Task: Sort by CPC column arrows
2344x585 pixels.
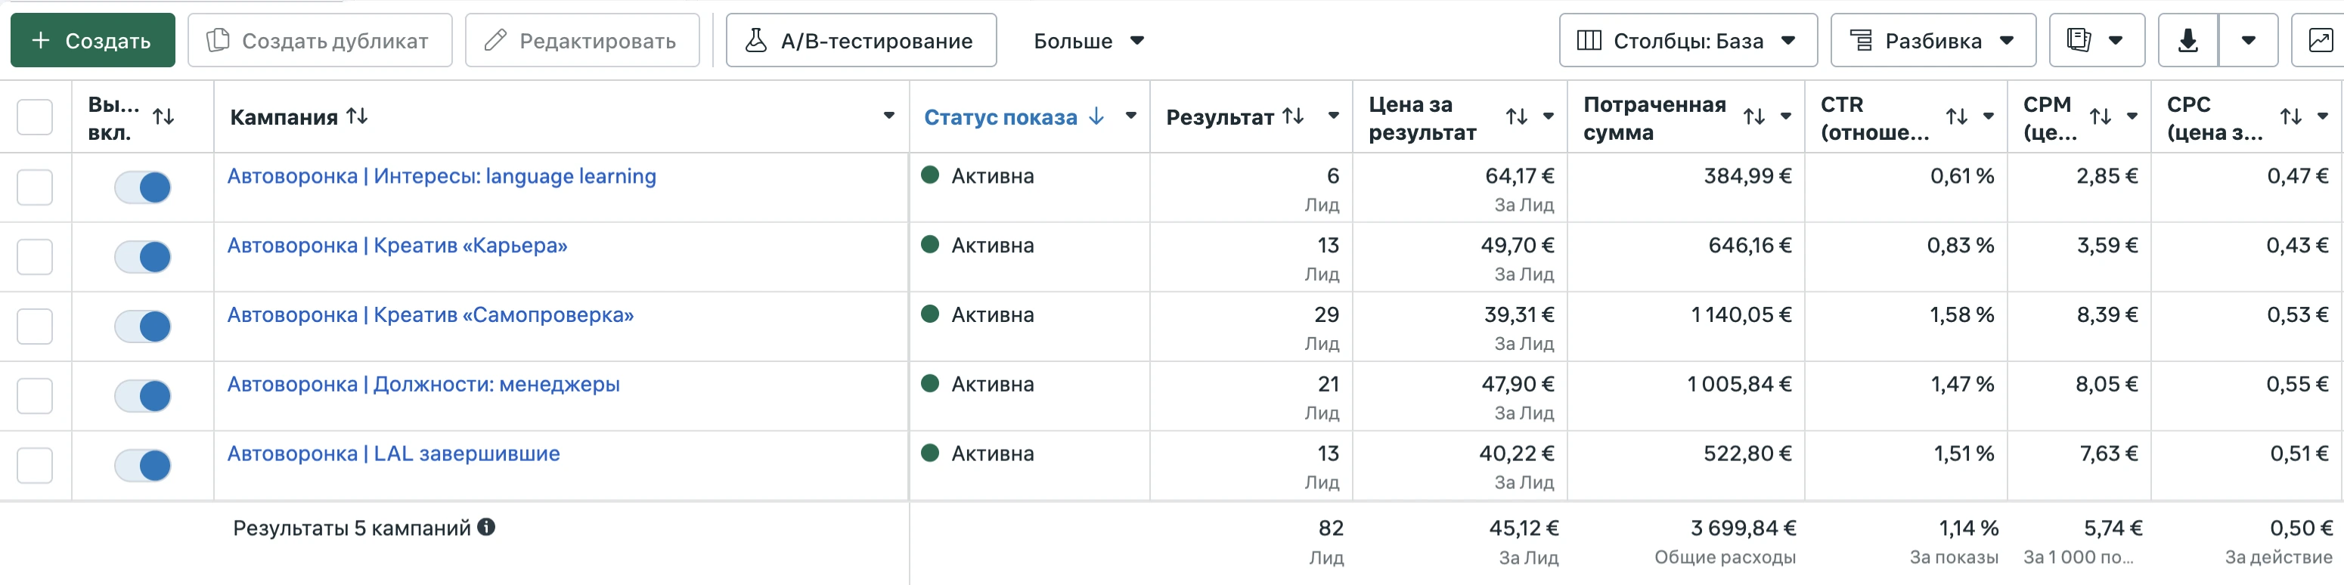Action: pyautogui.click(x=2290, y=116)
